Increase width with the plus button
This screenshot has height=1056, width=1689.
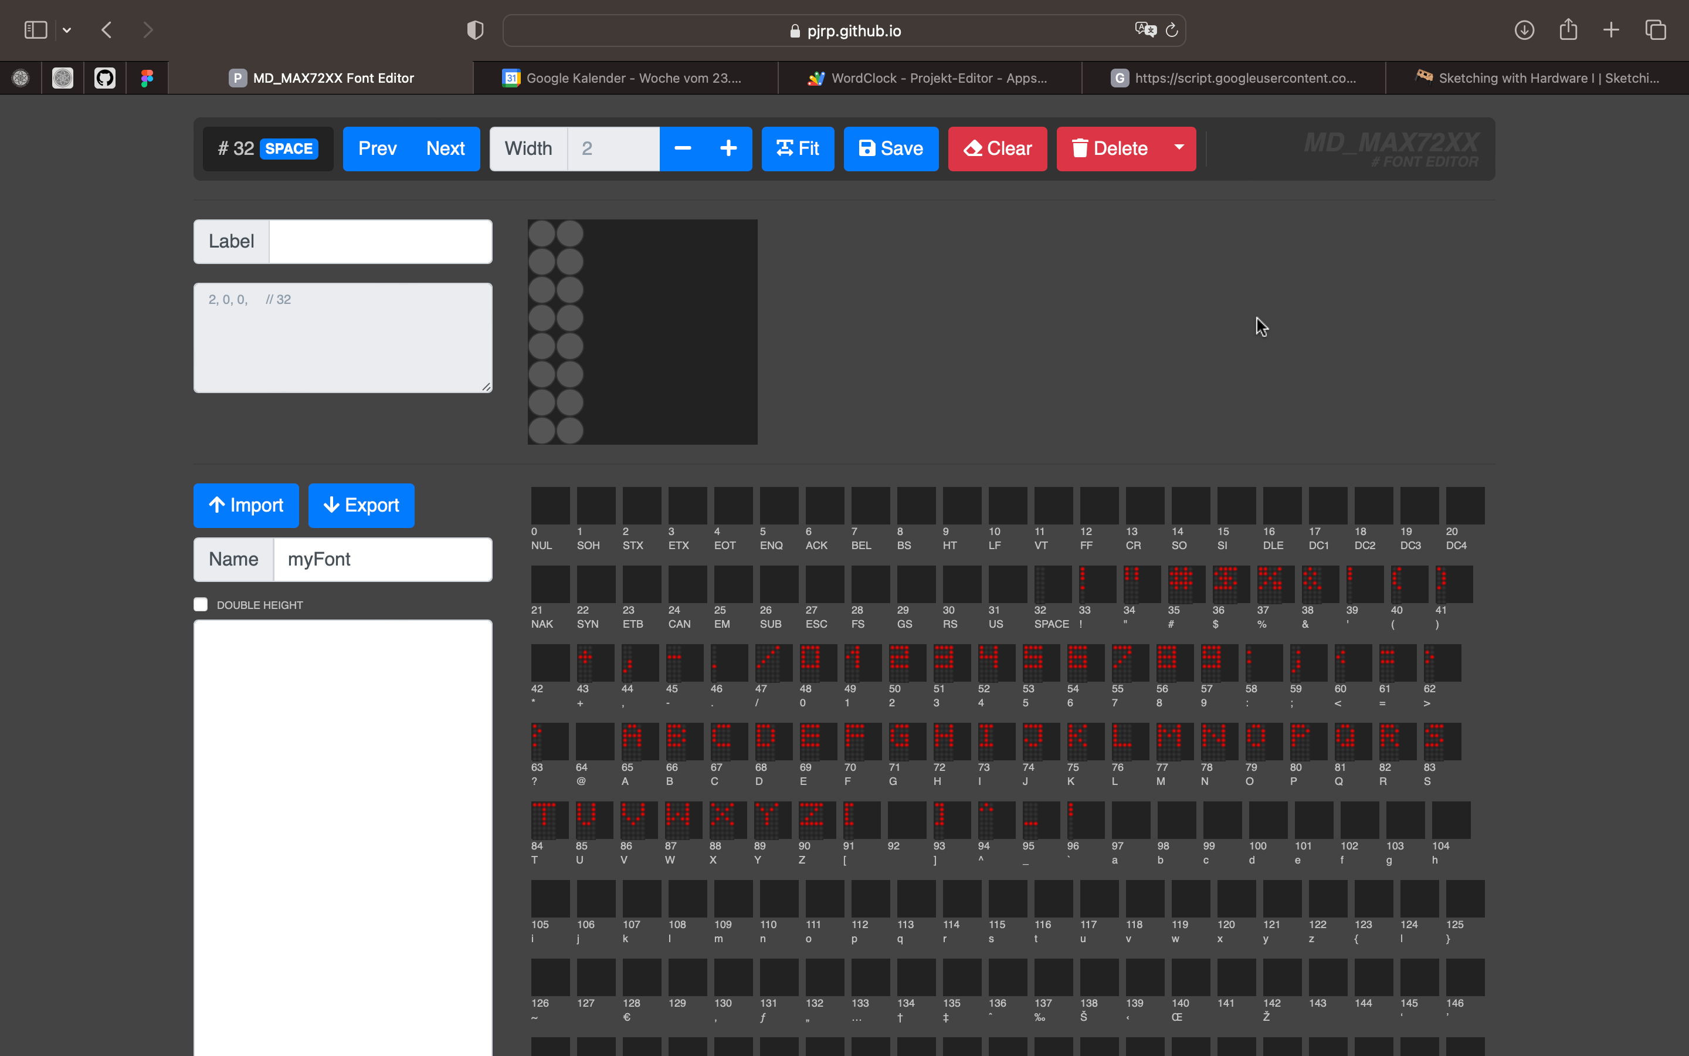click(728, 149)
